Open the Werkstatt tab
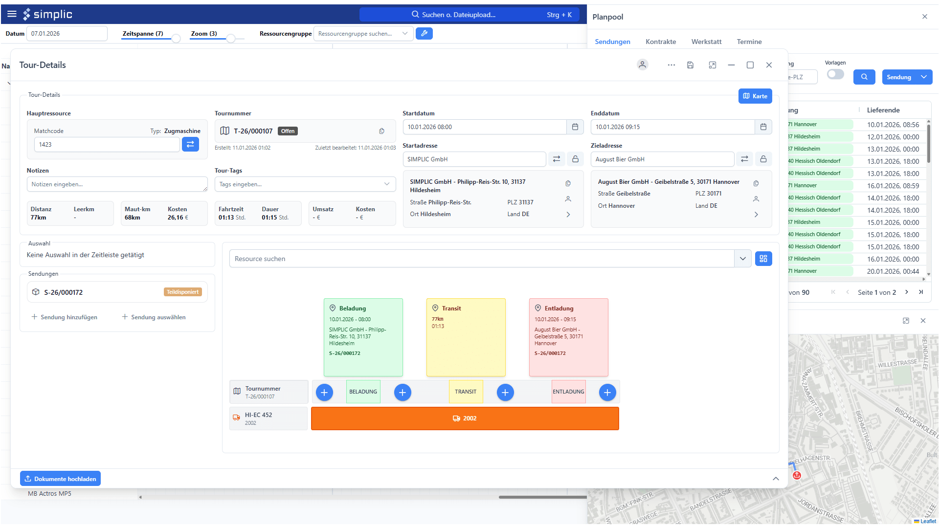 (706, 42)
